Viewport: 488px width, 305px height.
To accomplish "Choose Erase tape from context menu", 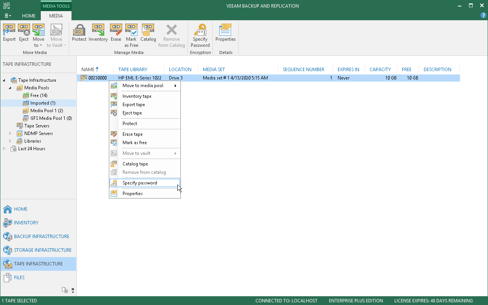I will (x=145, y=134).
